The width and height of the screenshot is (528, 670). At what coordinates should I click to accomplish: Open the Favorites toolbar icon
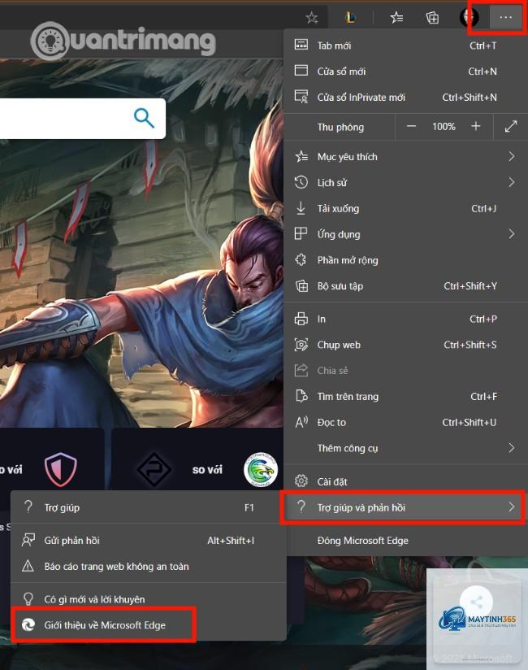[396, 18]
